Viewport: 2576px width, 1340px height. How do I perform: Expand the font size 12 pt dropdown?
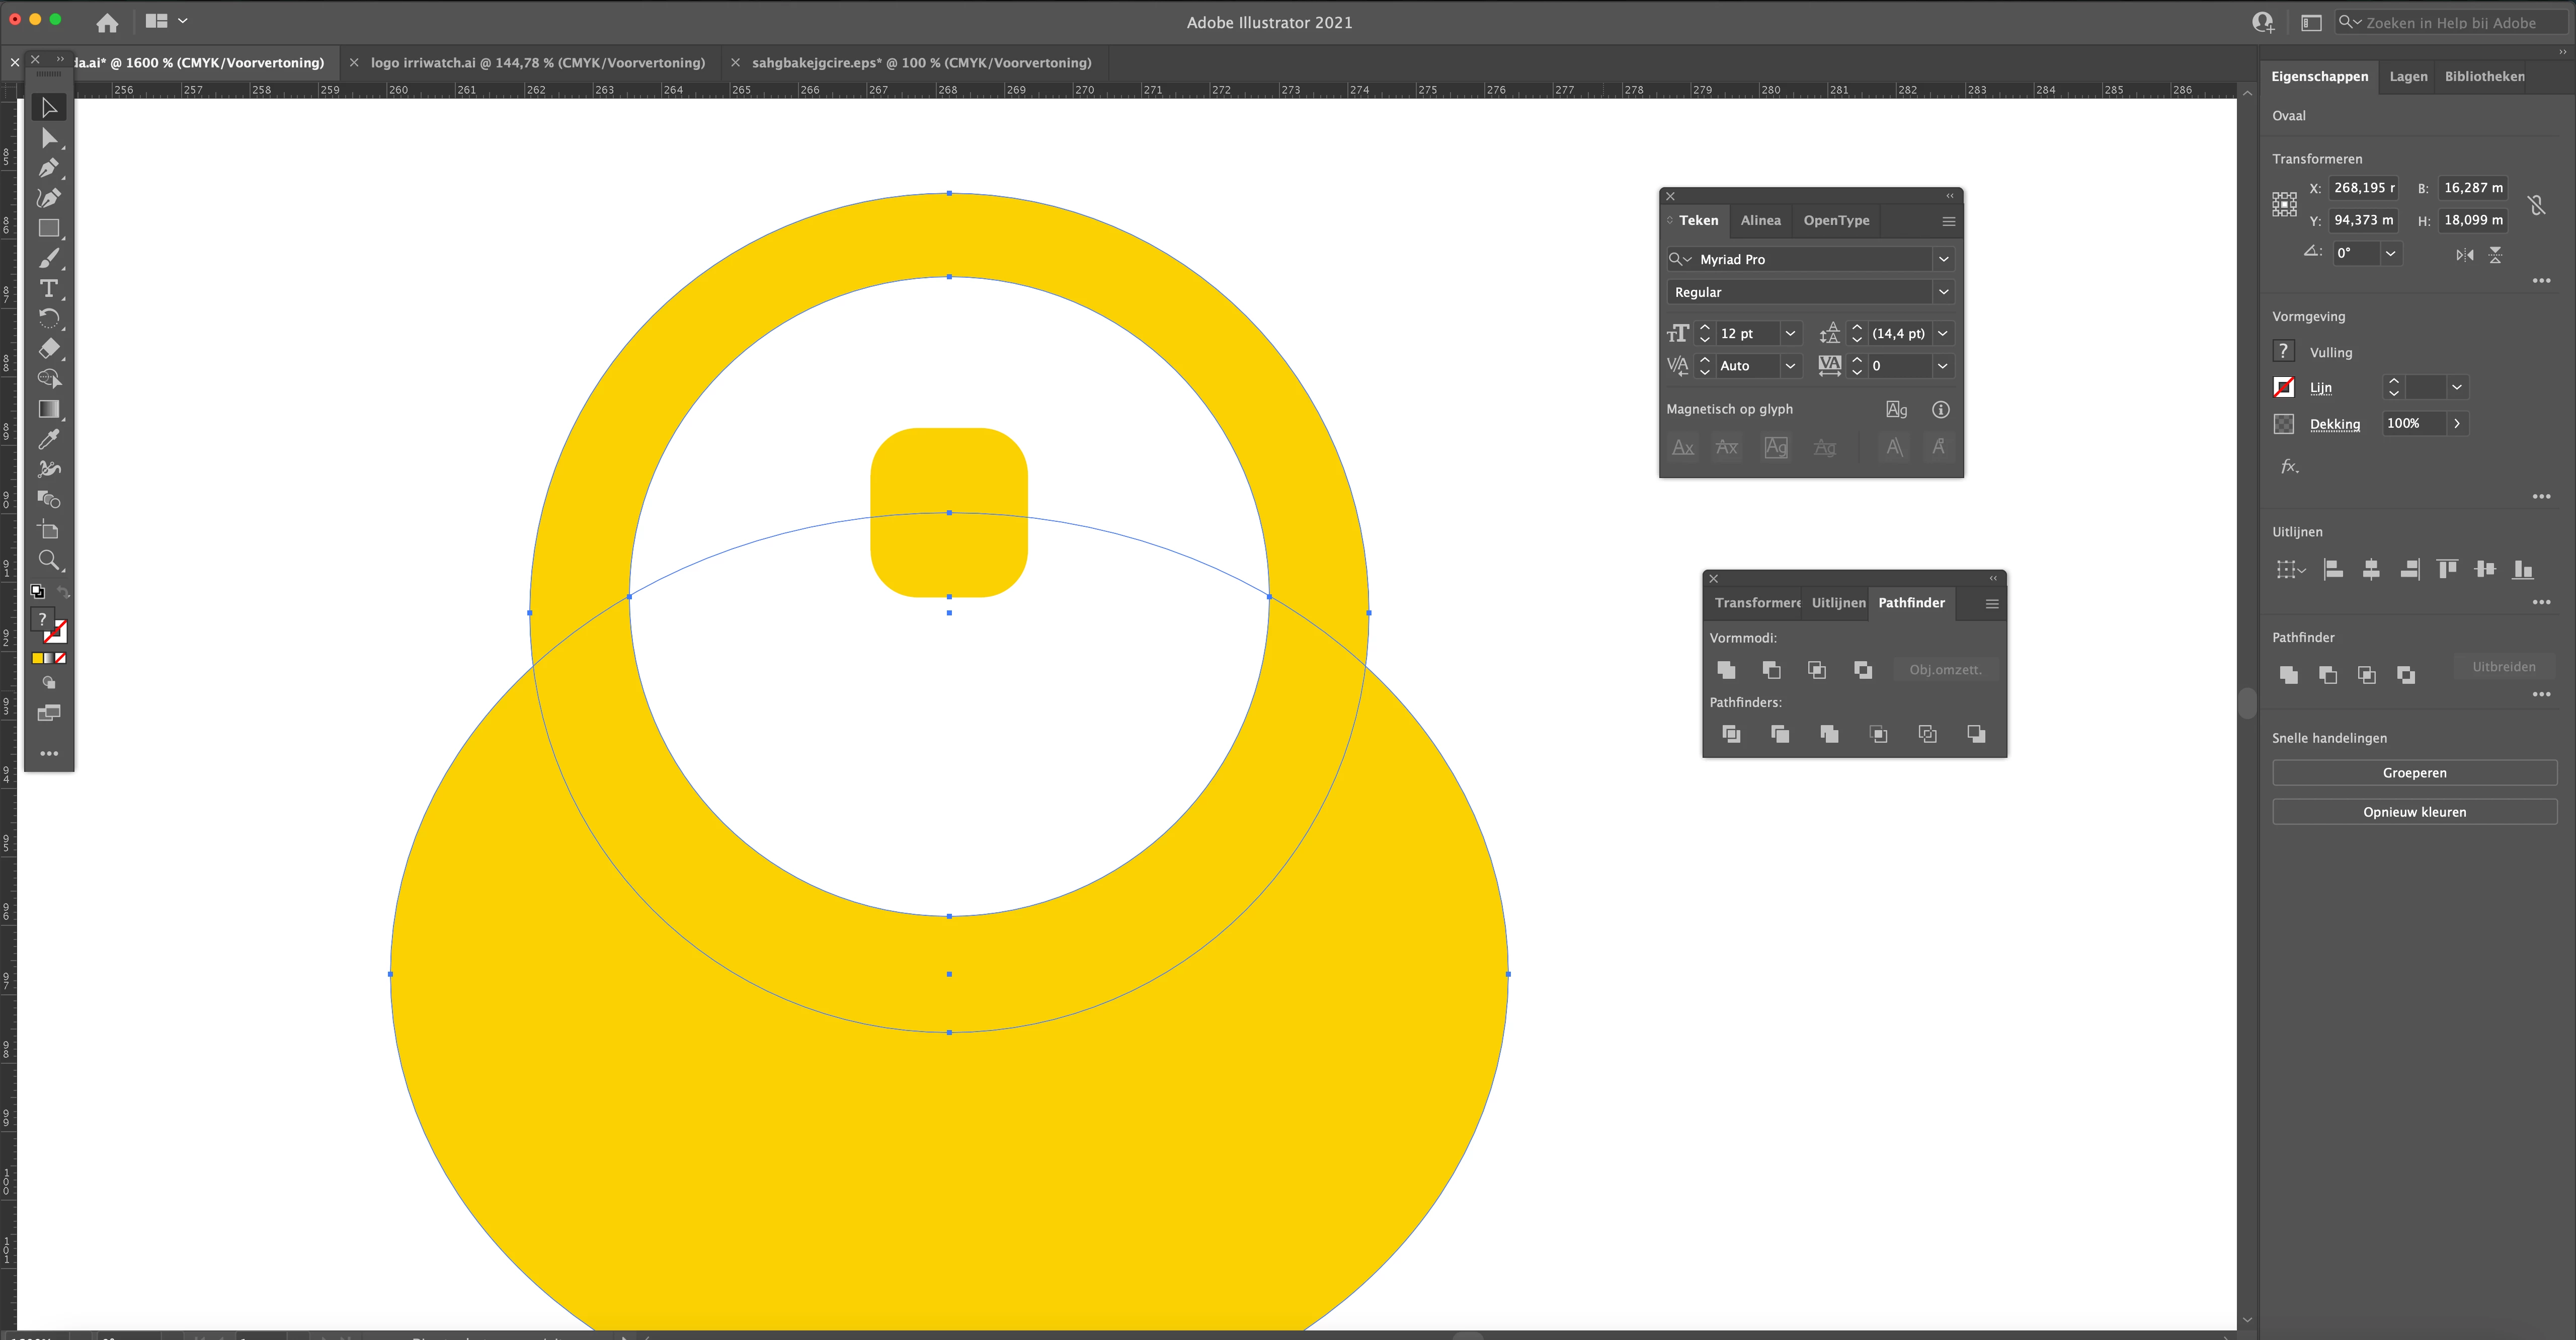[x=1790, y=334]
